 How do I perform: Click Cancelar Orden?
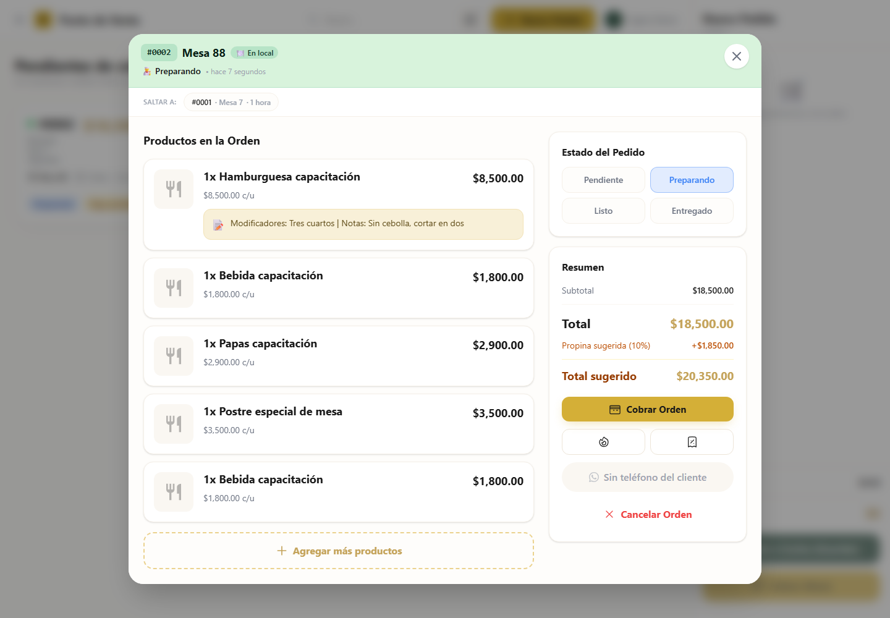point(648,514)
